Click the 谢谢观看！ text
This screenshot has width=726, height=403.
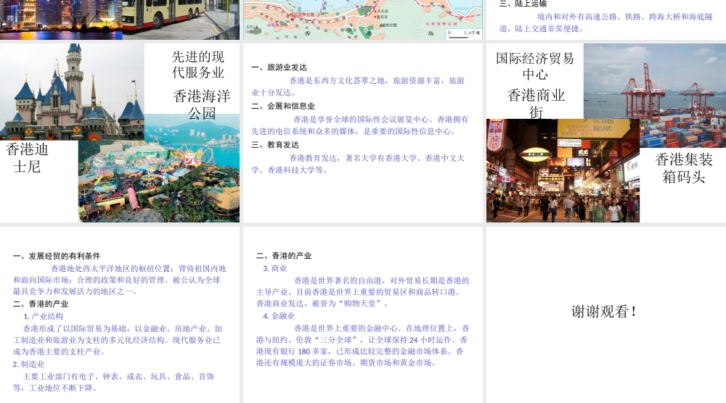click(604, 312)
